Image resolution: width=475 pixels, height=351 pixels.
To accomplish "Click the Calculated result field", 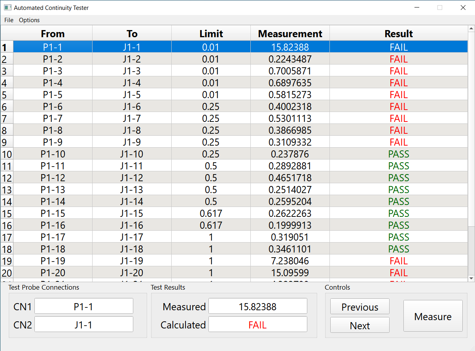I will (257, 324).
